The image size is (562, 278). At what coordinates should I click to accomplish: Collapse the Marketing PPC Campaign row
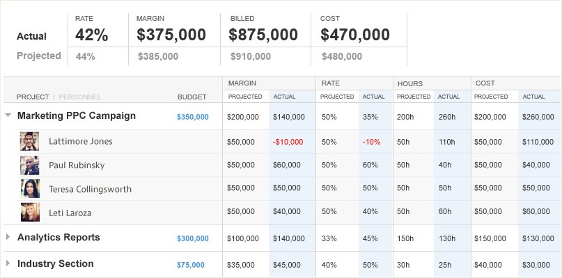8,116
